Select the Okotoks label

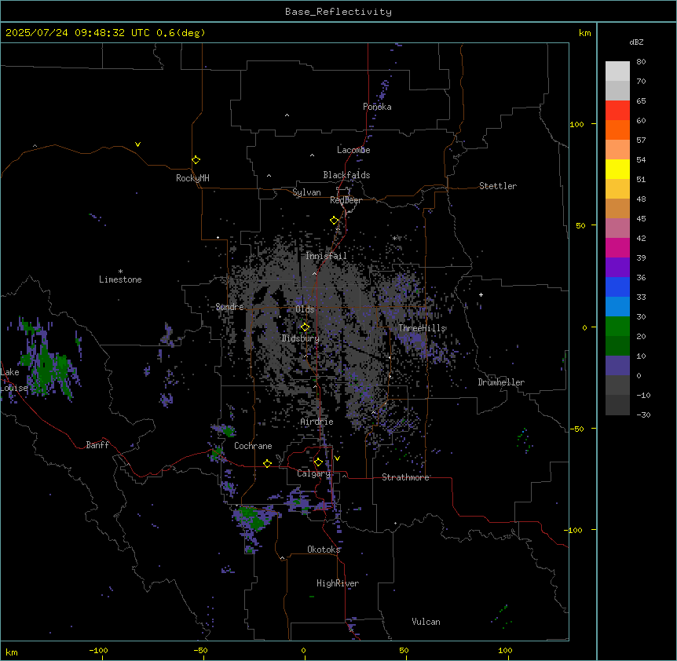(x=324, y=550)
